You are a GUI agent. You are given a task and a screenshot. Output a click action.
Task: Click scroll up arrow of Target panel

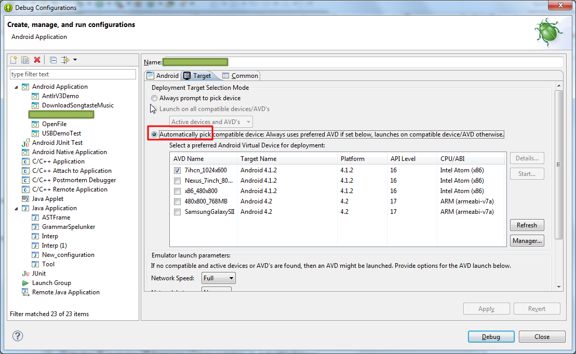(559, 86)
